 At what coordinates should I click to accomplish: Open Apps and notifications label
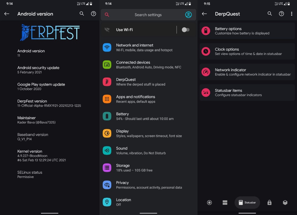(136, 97)
